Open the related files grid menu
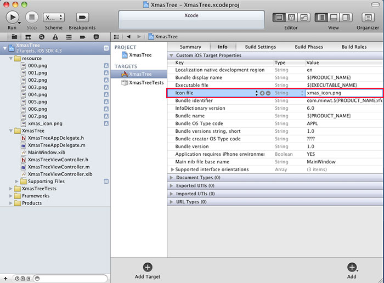384x283 pixels. click(116, 37)
